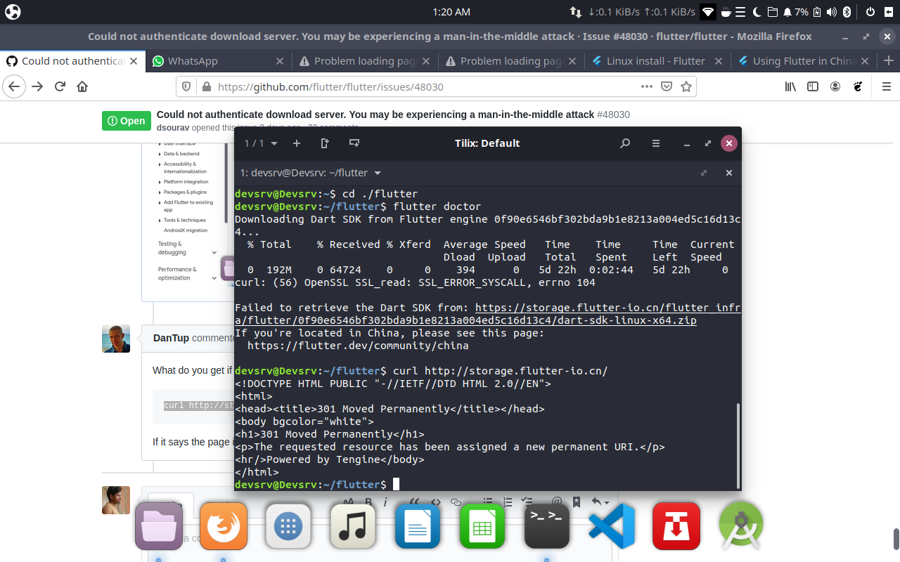Reload the GitHub issue page
Screen dimensions: 900x562
[x=60, y=86]
